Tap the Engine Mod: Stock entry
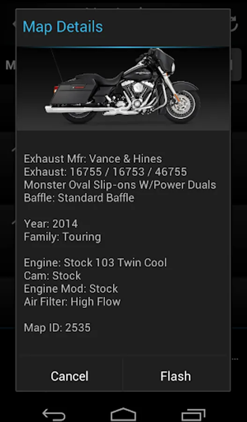Image resolution: width=247 pixels, height=422 pixels. pos(71,288)
